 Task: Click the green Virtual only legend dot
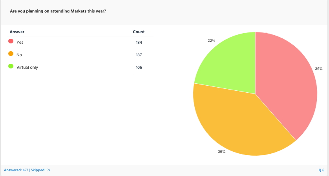pyautogui.click(x=11, y=66)
